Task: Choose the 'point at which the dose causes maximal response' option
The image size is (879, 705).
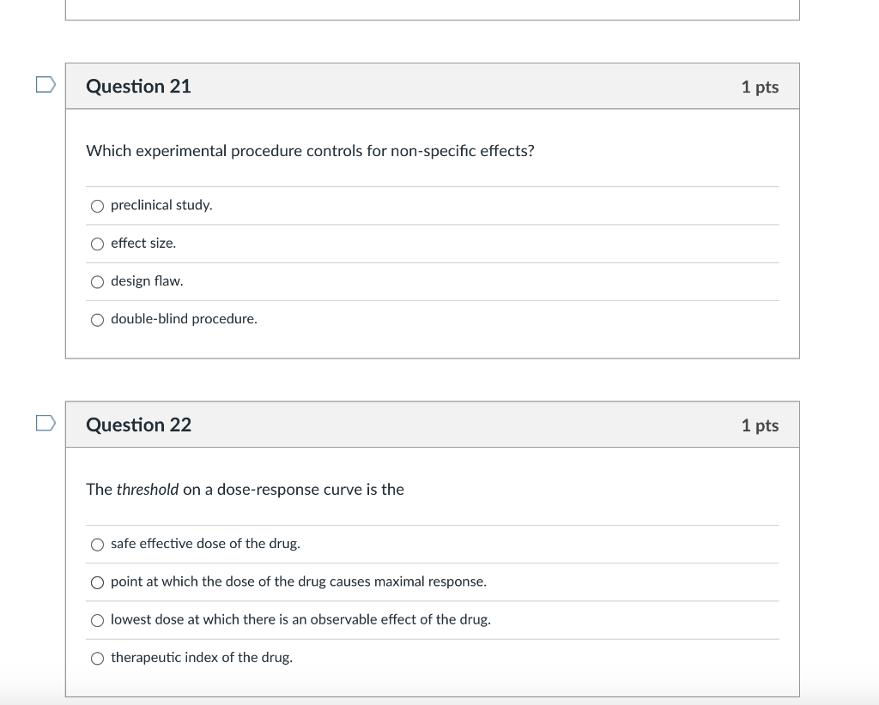Action: click(97, 582)
